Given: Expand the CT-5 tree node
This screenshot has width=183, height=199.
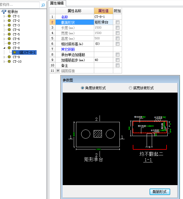Looking at the screenshot, I should point(4,34).
